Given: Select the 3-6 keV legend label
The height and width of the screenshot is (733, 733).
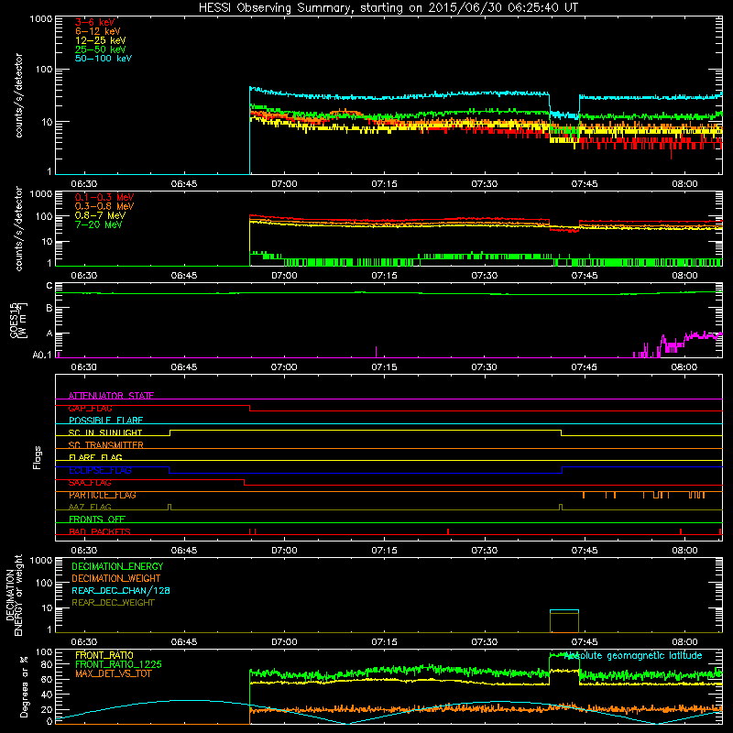Looking at the screenshot, I should [x=95, y=22].
